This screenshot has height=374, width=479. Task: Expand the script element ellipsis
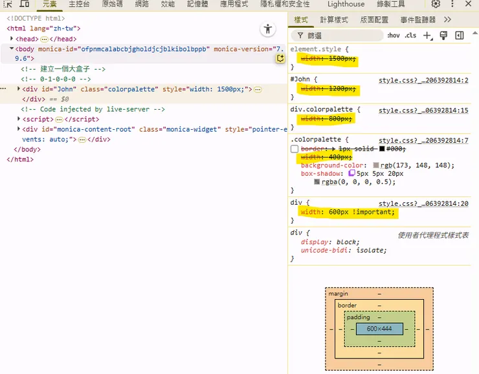coord(59,119)
